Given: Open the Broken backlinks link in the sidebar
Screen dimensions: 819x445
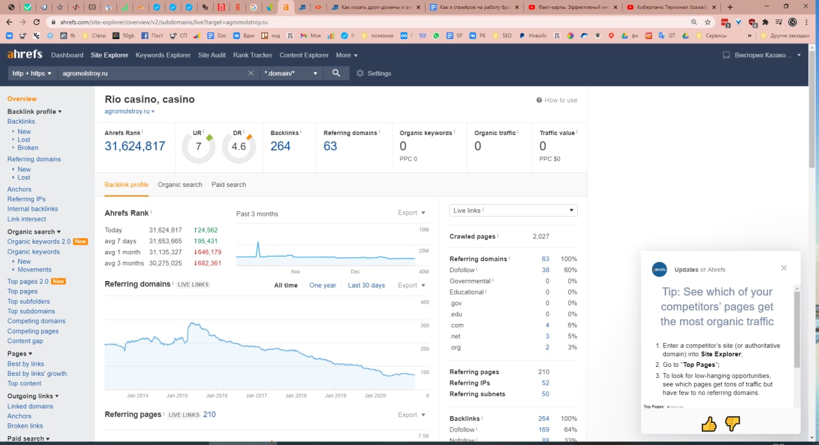Looking at the screenshot, I should pyautogui.click(x=28, y=148).
